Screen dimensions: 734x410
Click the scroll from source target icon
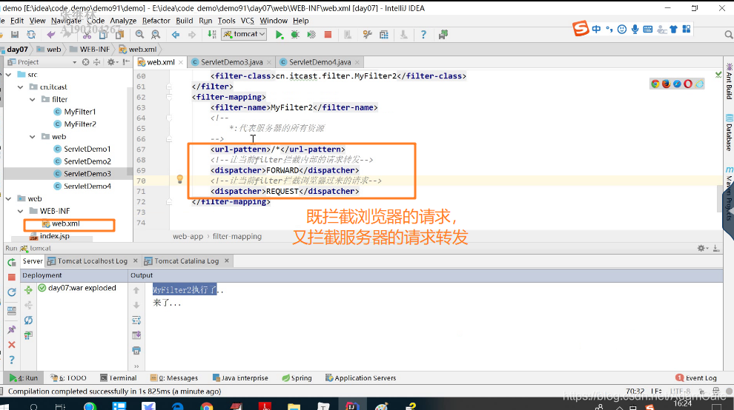point(86,61)
